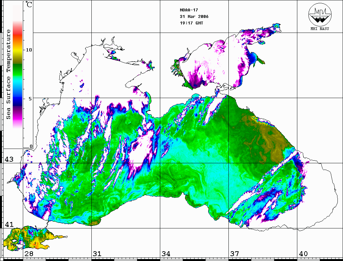Click the longitude label '40'
The width and height of the screenshot is (343, 261).
(303, 254)
